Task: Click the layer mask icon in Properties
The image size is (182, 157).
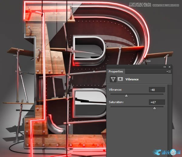Action: click(120, 79)
